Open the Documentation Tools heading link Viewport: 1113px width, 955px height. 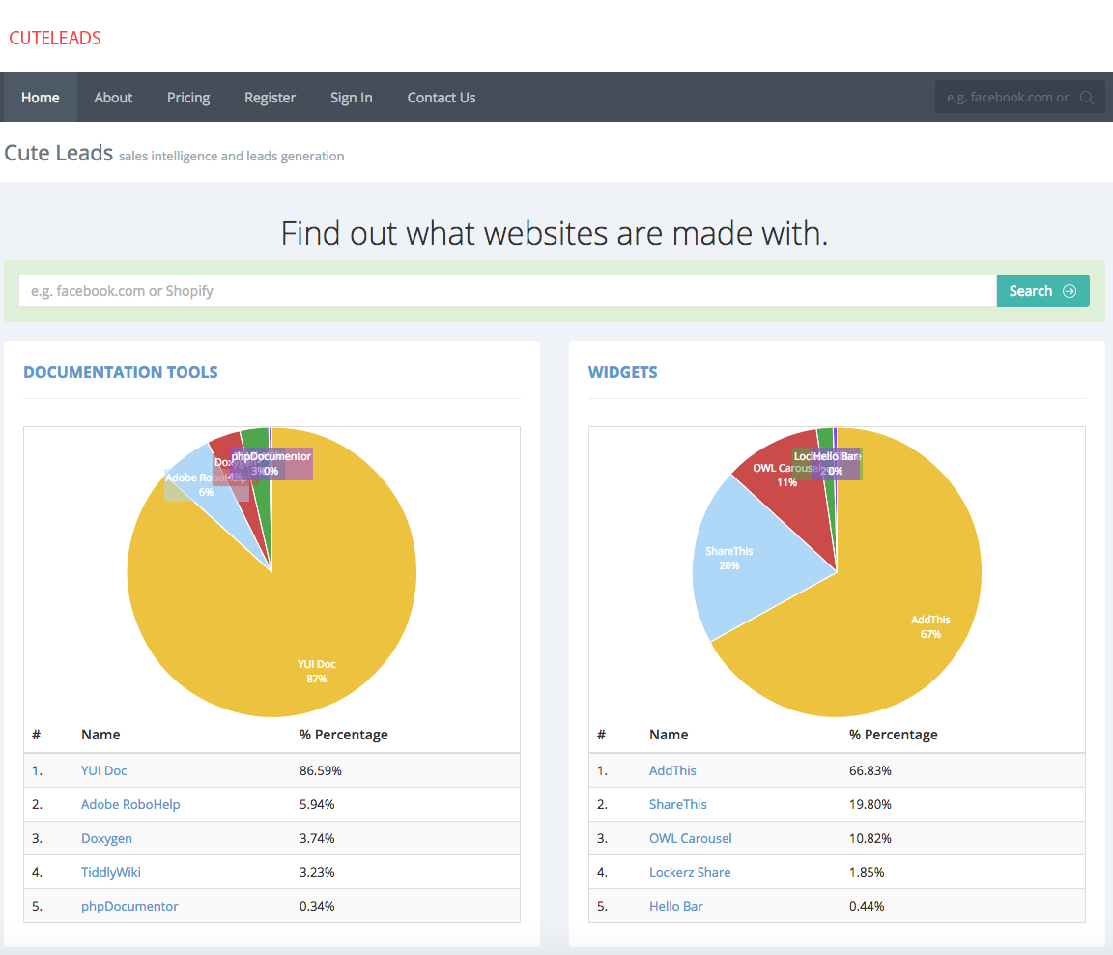point(121,372)
